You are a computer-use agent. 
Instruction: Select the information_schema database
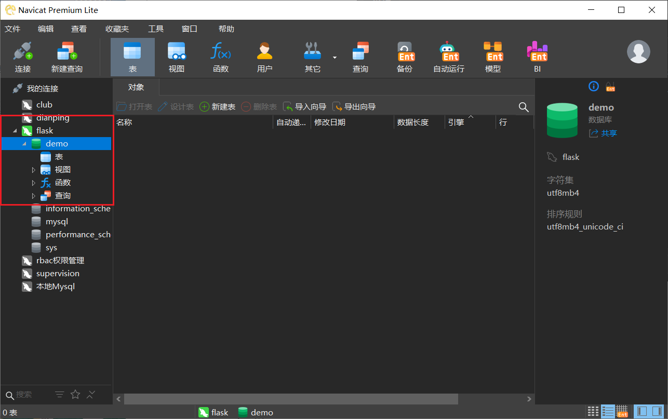pos(78,209)
